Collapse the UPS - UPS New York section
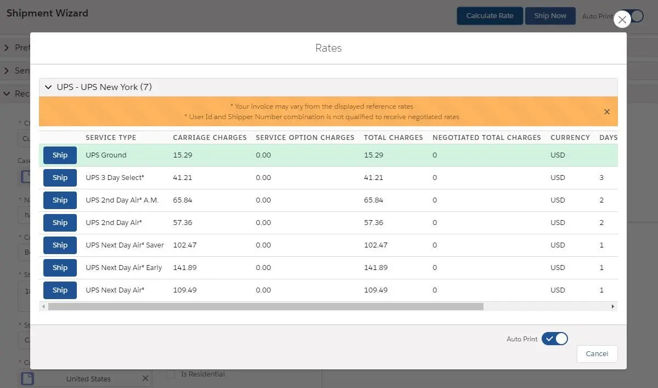Image resolution: width=658 pixels, height=388 pixels. [x=48, y=87]
